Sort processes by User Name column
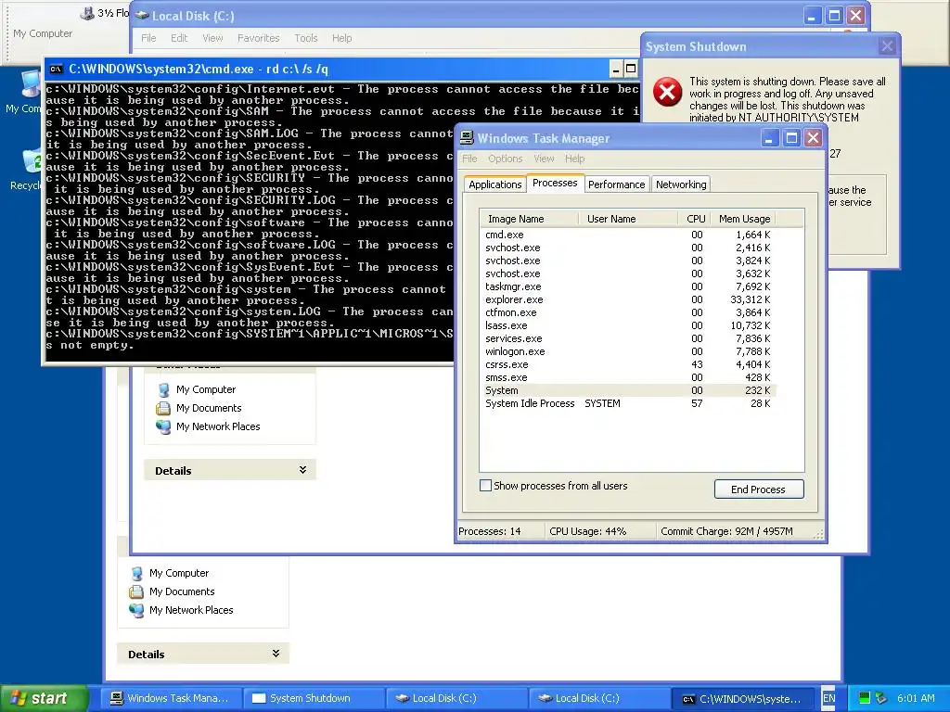 (628, 219)
